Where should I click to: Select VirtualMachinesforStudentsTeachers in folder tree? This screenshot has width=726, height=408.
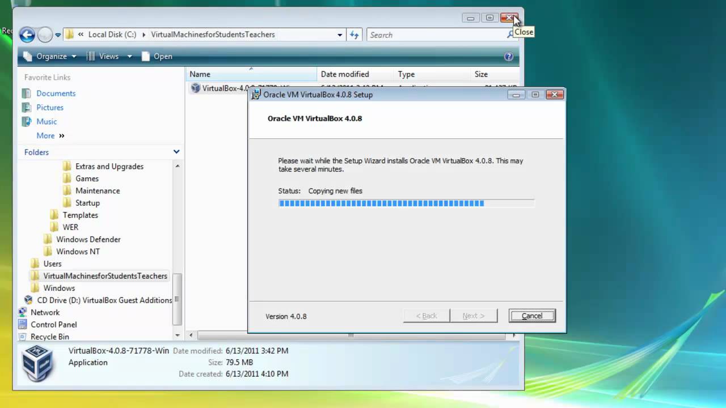coord(105,276)
